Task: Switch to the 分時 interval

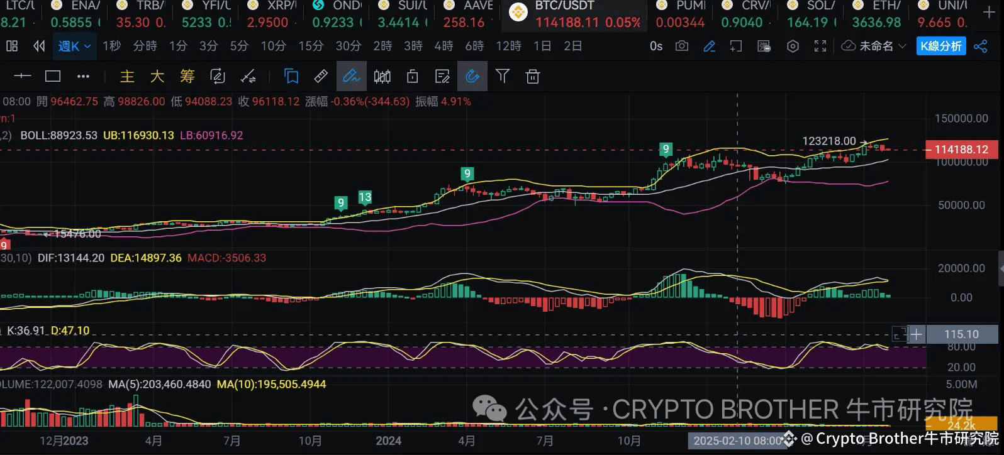Action: (x=145, y=46)
